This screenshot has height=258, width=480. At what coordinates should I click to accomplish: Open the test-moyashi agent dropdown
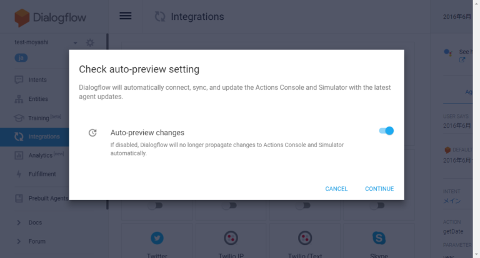[x=75, y=43]
